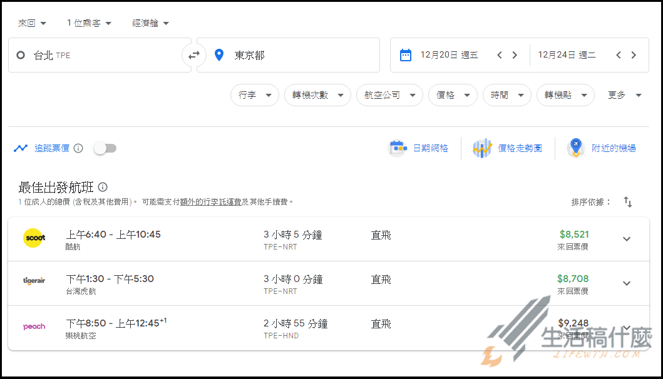The width and height of the screenshot is (663, 379).
Task: Select the 下午8:50 - 上午12:45 flight
Action: tap(329, 328)
